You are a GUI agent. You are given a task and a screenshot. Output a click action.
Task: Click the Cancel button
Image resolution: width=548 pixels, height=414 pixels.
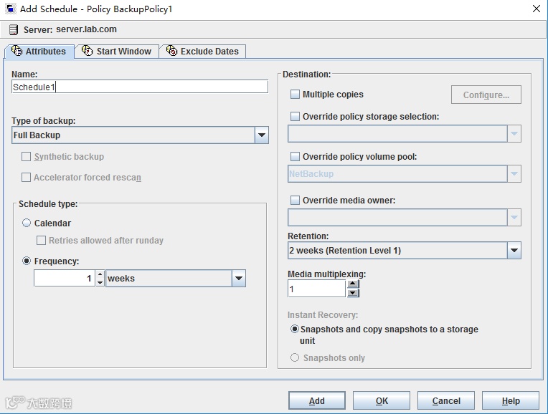446,401
